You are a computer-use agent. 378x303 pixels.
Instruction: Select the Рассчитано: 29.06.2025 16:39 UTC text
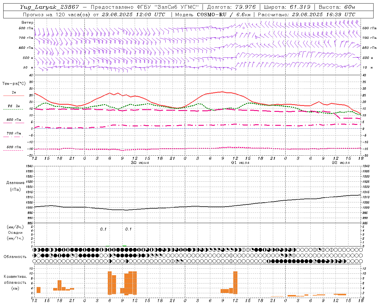307,14
